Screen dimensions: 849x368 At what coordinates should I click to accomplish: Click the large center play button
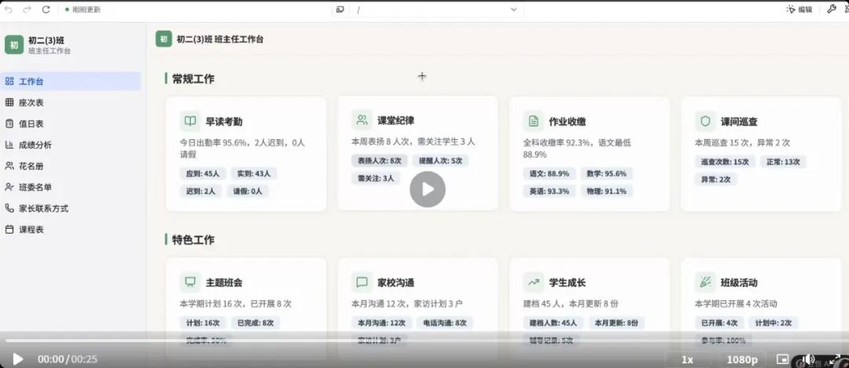pos(427,190)
